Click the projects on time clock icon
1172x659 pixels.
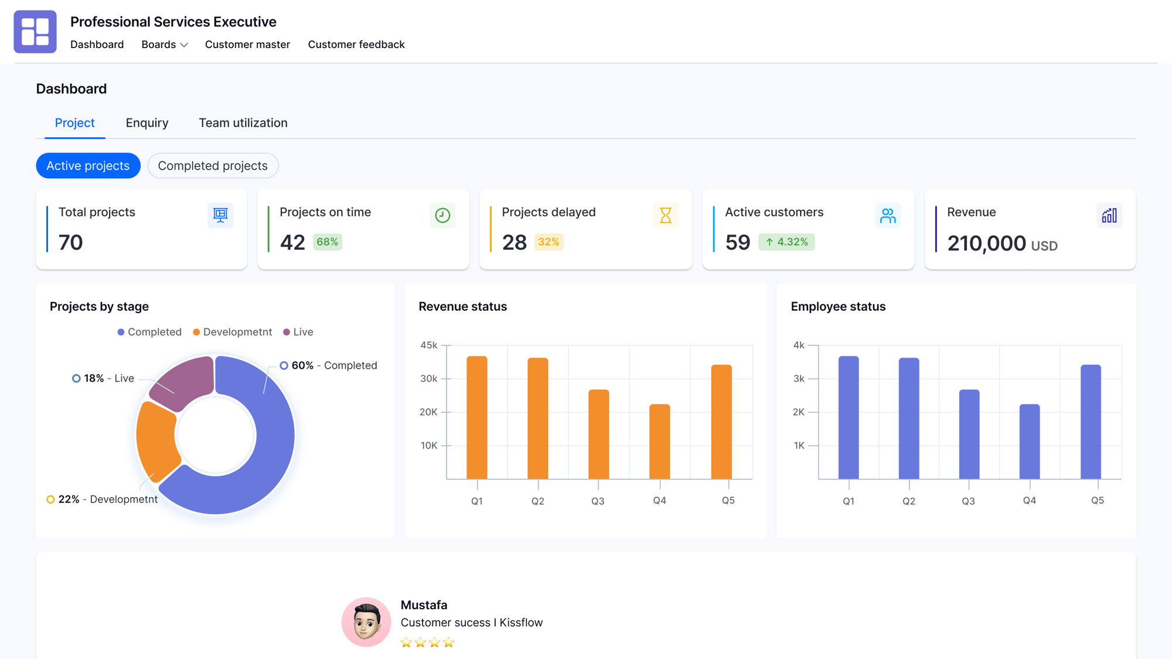pyautogui.click(x=442, y=215)
